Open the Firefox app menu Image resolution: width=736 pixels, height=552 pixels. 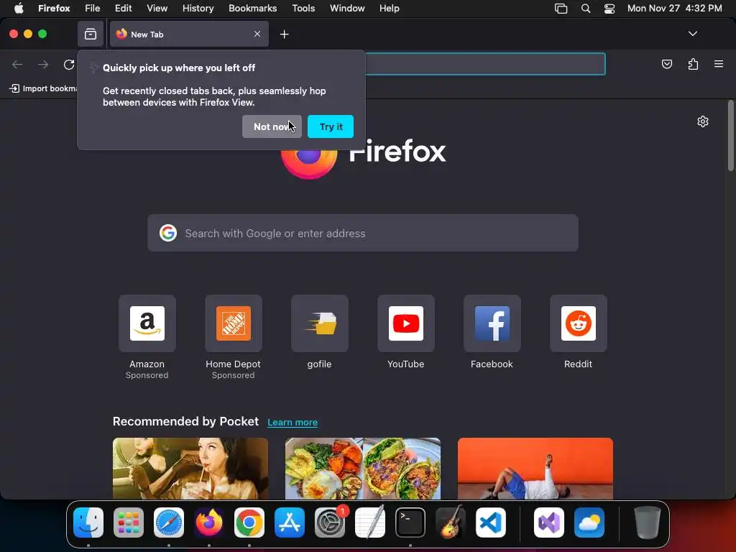[54, 8]
